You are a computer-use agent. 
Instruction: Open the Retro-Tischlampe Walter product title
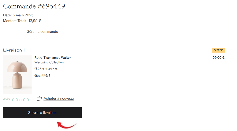click(53, 58)
